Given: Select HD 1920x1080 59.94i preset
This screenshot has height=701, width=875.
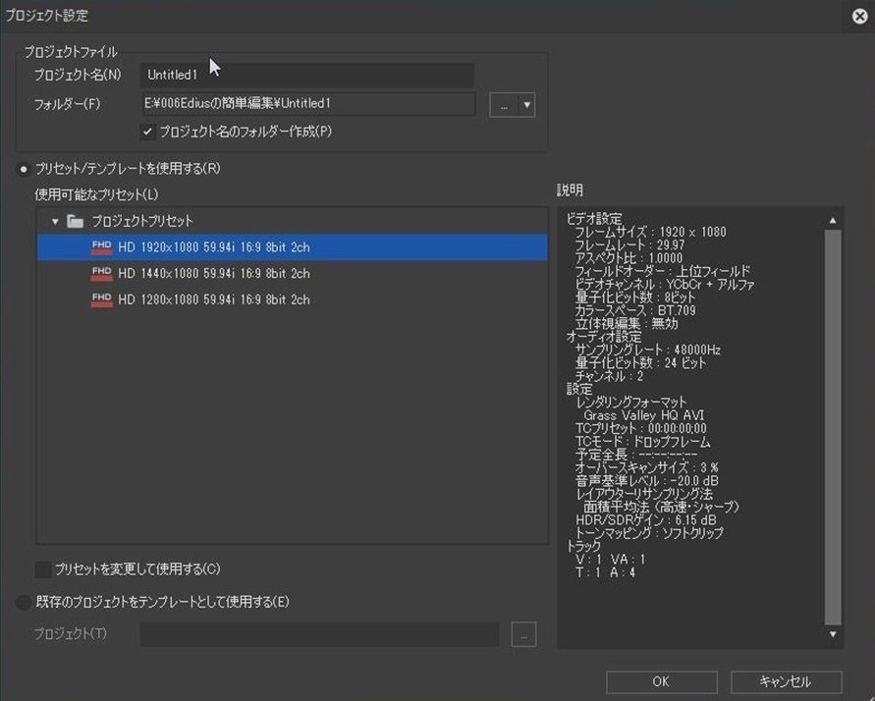Looking at the screenshot, I should click(x=292, y=247).
